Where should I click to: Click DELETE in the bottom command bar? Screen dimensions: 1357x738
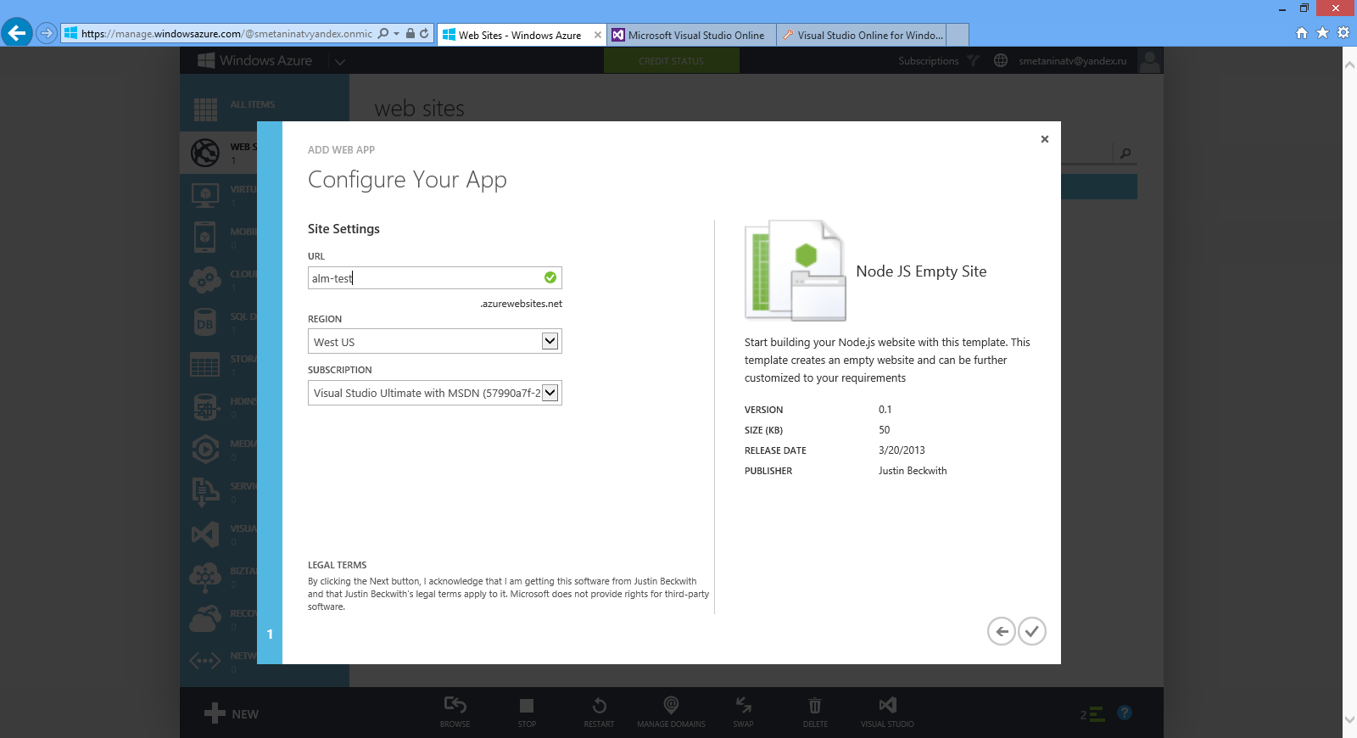tap(815, 712)
